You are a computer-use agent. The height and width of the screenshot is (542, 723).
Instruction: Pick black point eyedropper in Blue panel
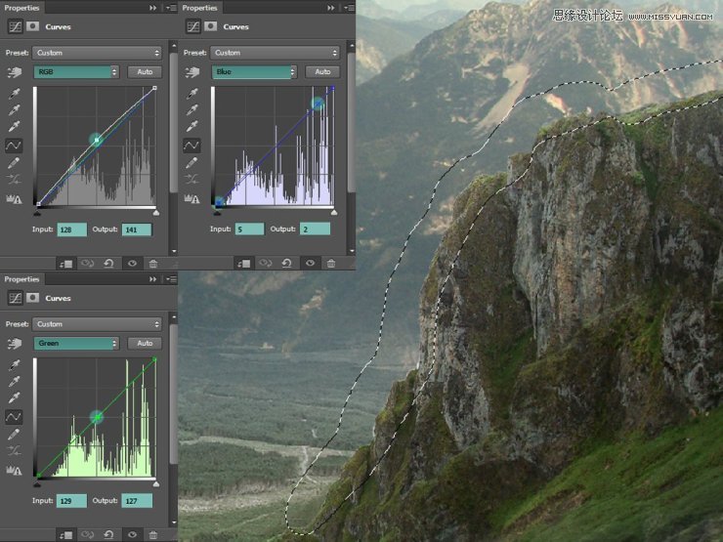[192, 94]
